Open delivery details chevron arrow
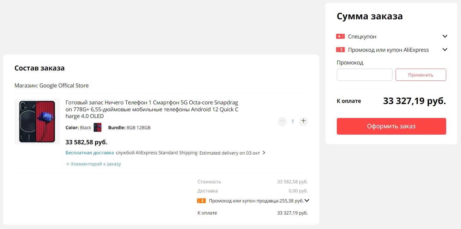 [264, 153]
